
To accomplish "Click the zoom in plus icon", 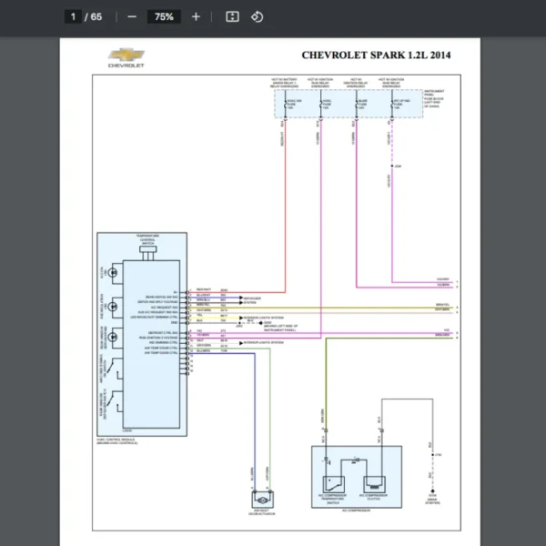I will [x=196, y=16].
